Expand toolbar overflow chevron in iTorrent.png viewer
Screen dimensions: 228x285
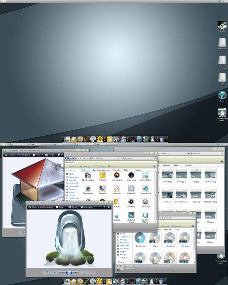click(x=104, y=207)
